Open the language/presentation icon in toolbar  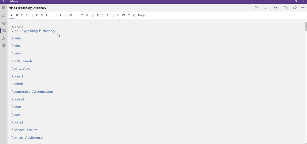tap(275, 8)
